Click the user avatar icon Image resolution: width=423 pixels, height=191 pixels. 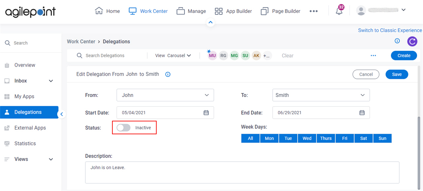(361, 11)
